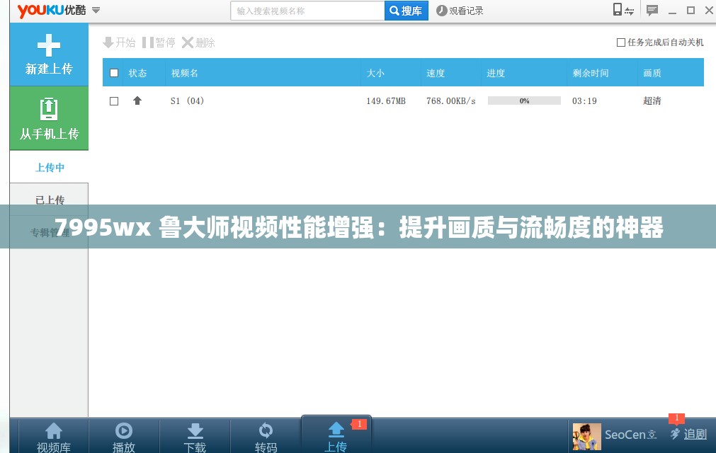716x453 pixels.
Task: Open the Youku logo dropdown arrow
Action: (95, 10)
